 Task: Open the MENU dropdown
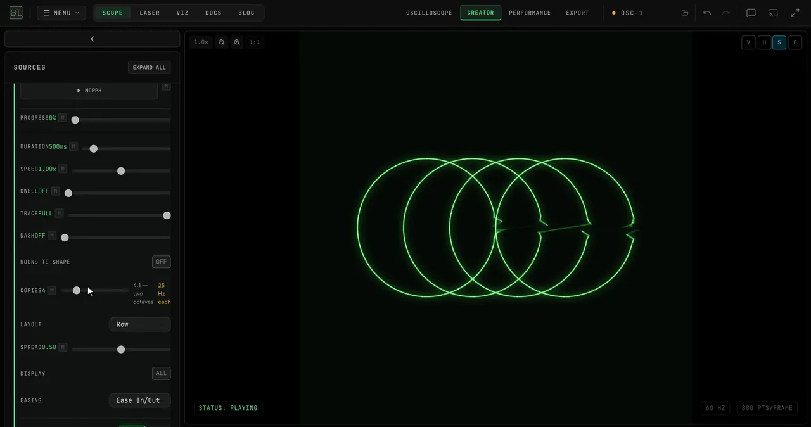click(x=61, y=13)
